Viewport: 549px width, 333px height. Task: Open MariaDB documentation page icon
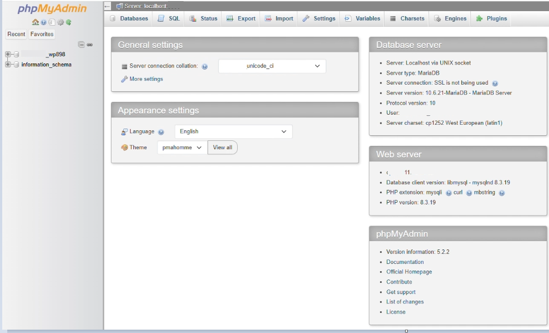click(x=51, y=22)
